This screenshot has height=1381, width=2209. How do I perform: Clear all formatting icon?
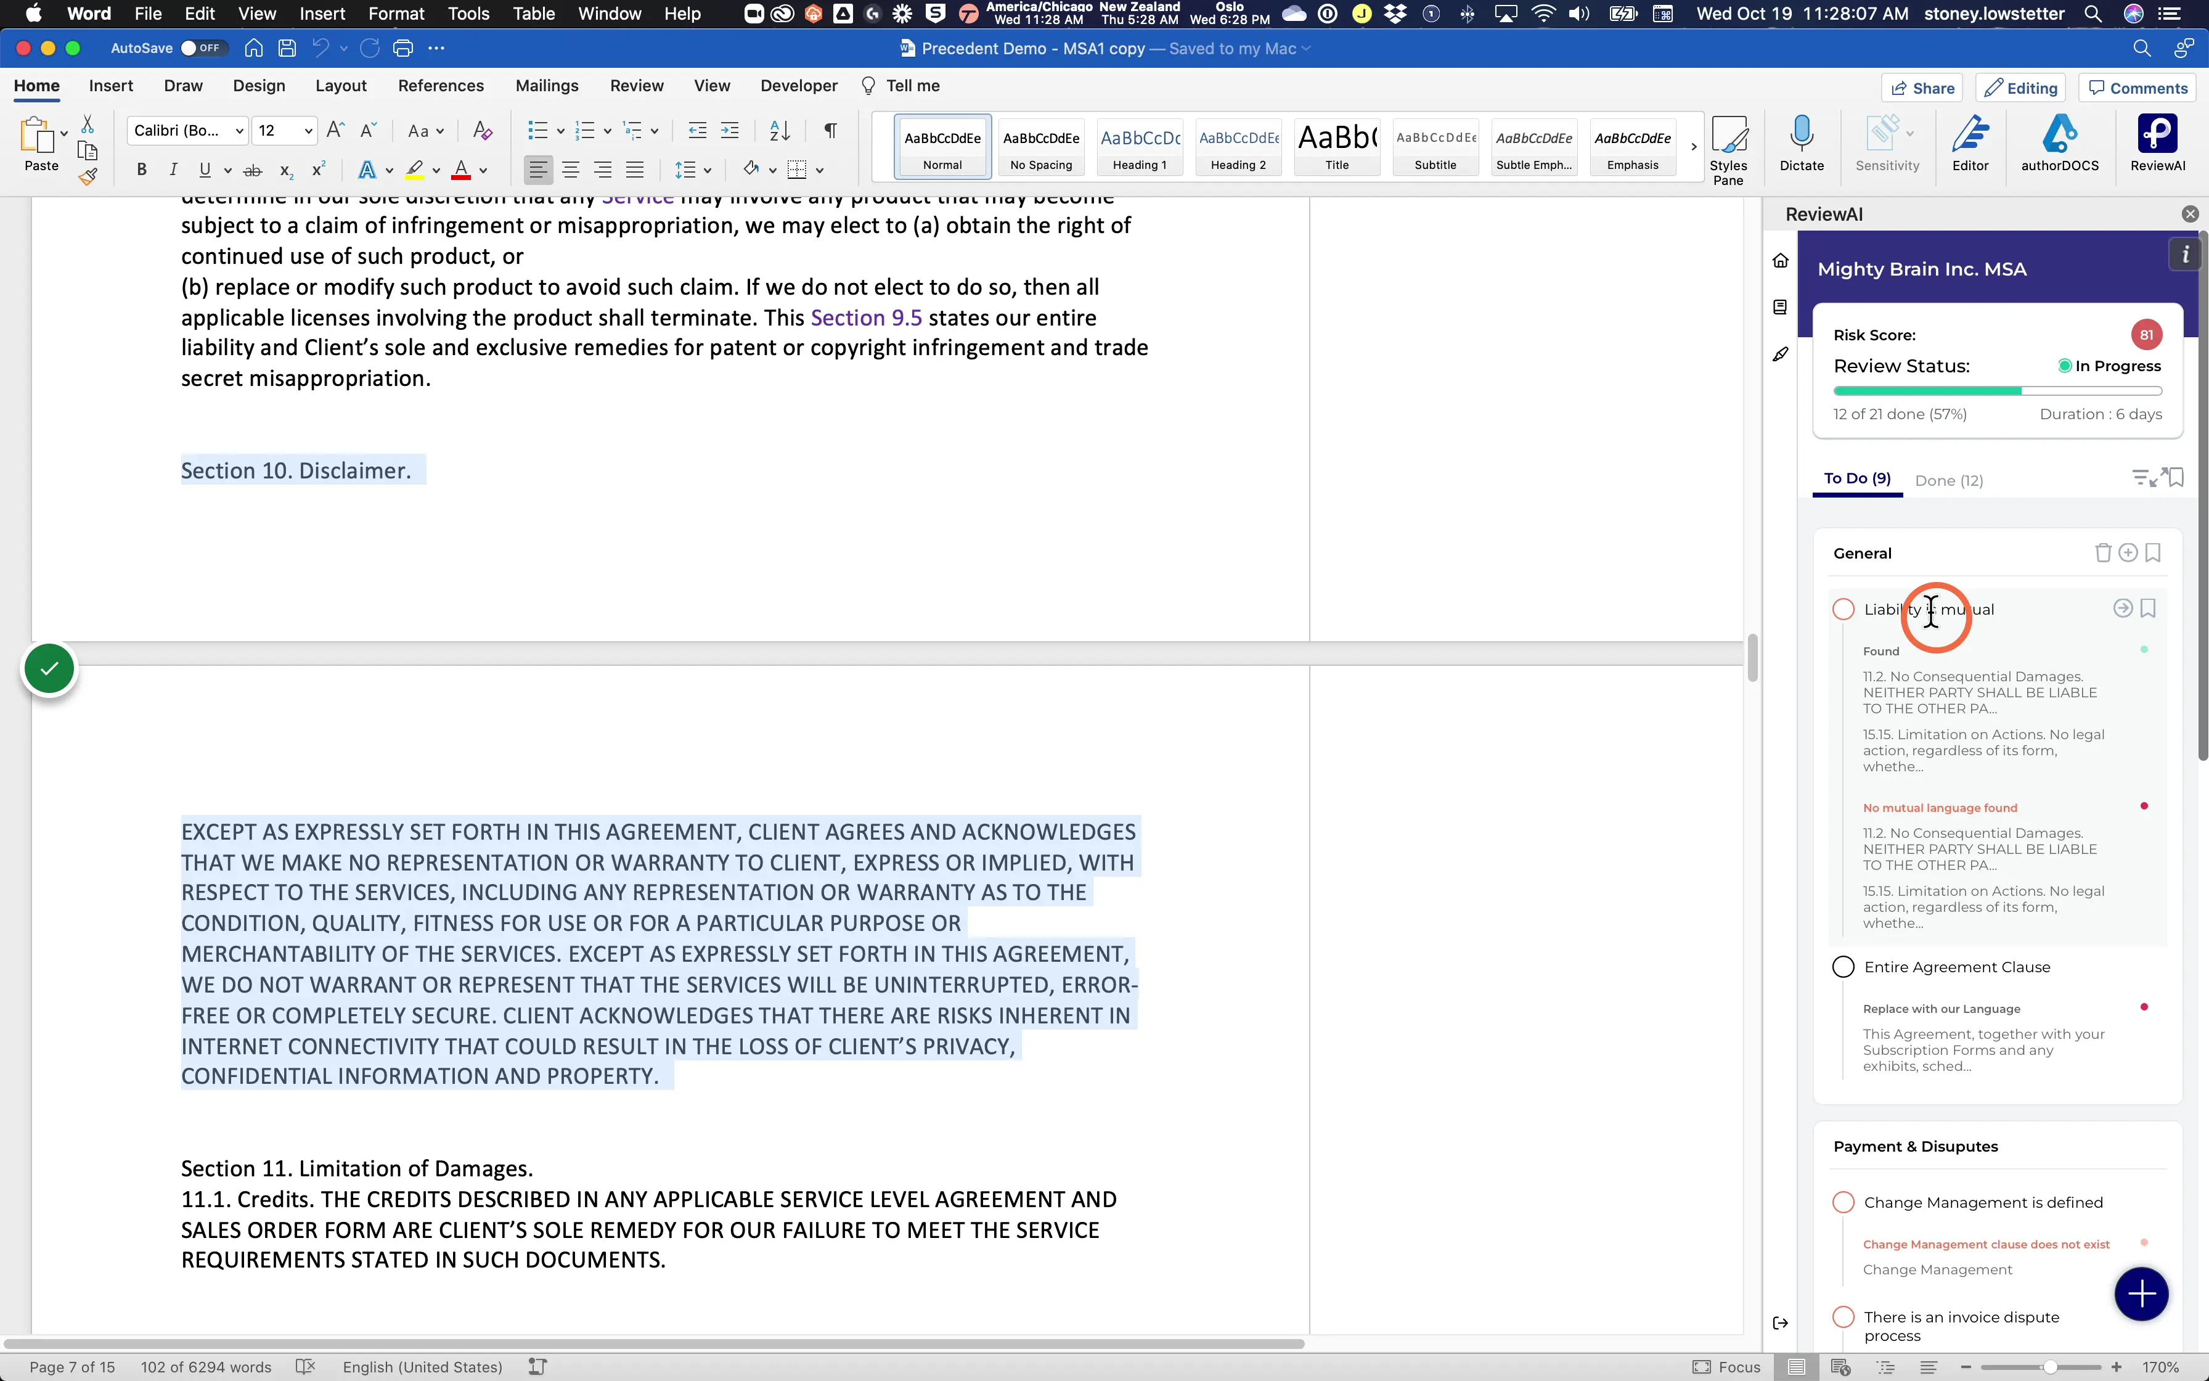pyautogui.click(x=483, y=131)
